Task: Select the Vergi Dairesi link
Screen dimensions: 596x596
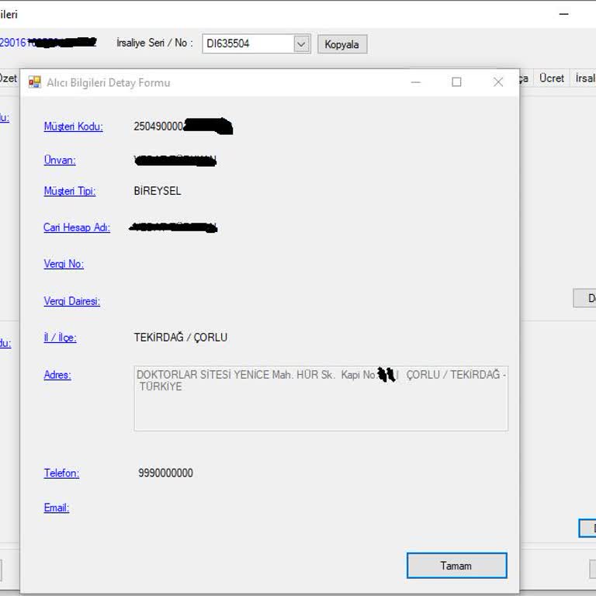Action: tap(71, 301)
